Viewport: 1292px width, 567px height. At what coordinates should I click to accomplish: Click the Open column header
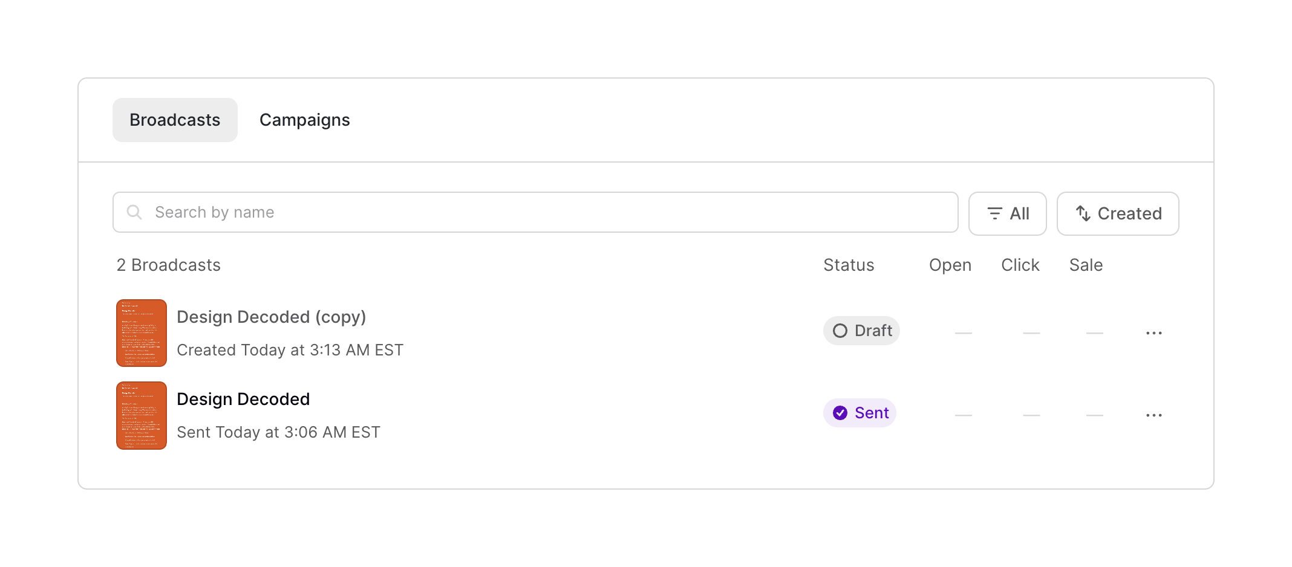coord(950,265)
